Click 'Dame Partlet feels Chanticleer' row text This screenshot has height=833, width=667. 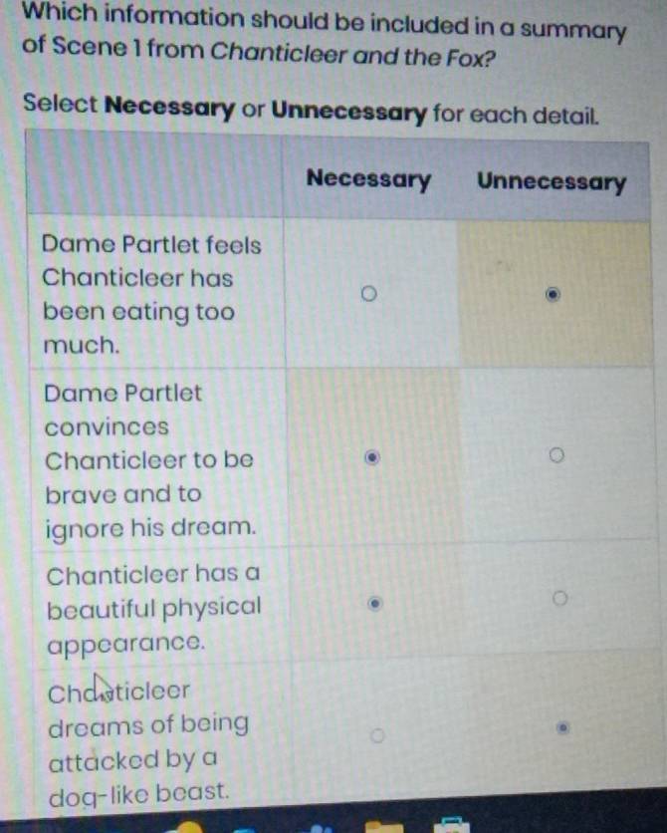151,294
